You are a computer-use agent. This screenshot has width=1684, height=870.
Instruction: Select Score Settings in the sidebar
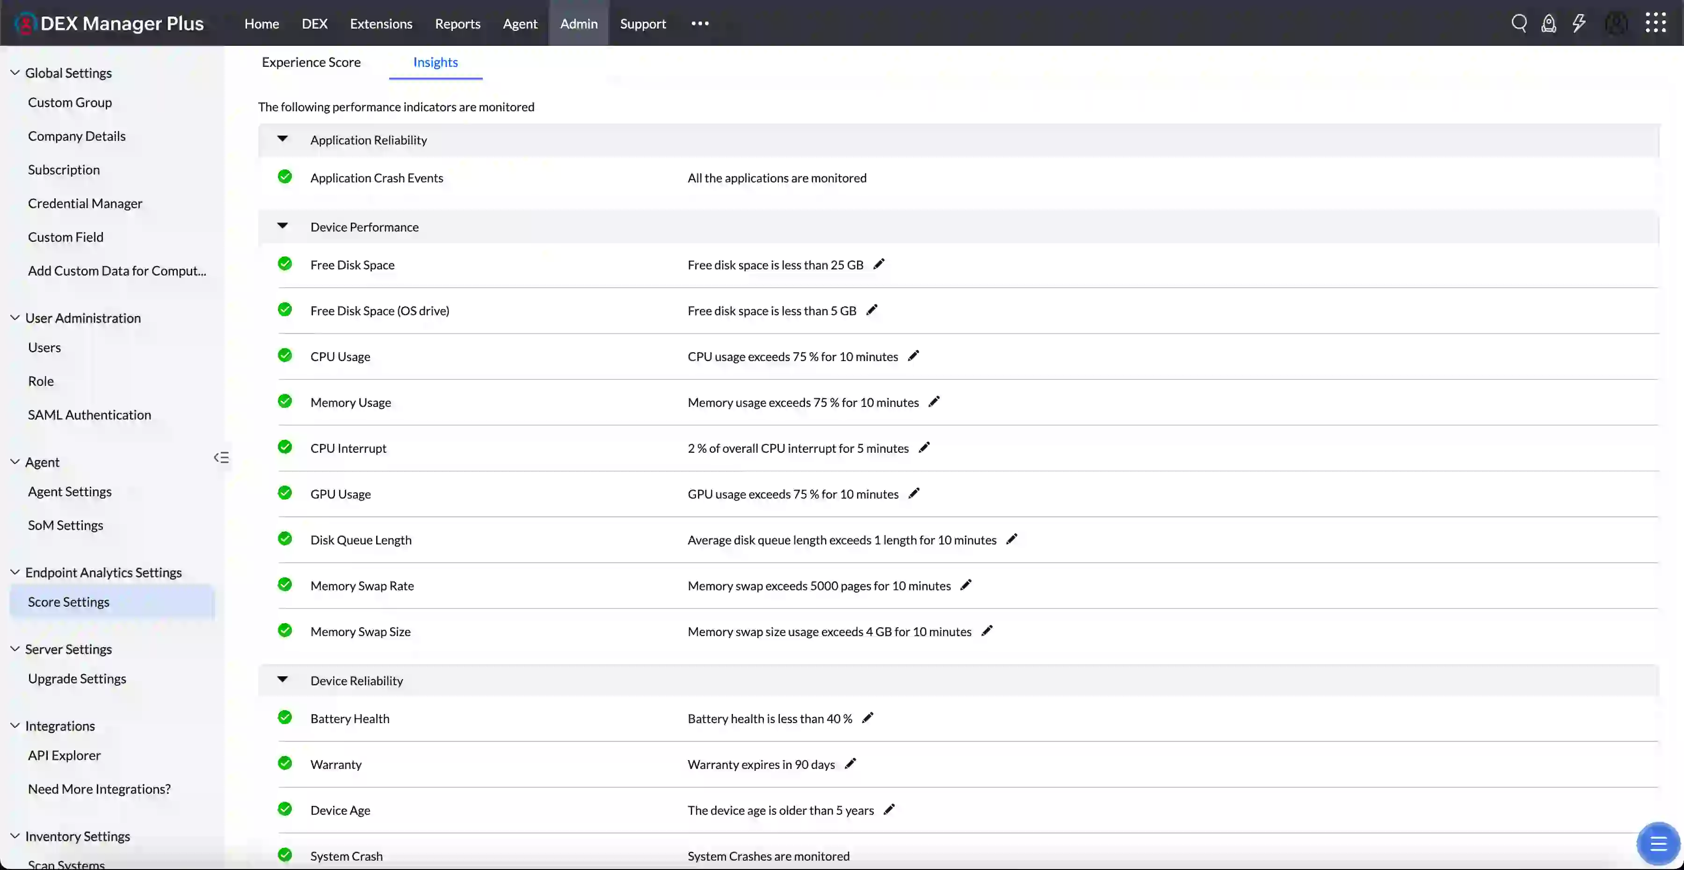[69, 602]
